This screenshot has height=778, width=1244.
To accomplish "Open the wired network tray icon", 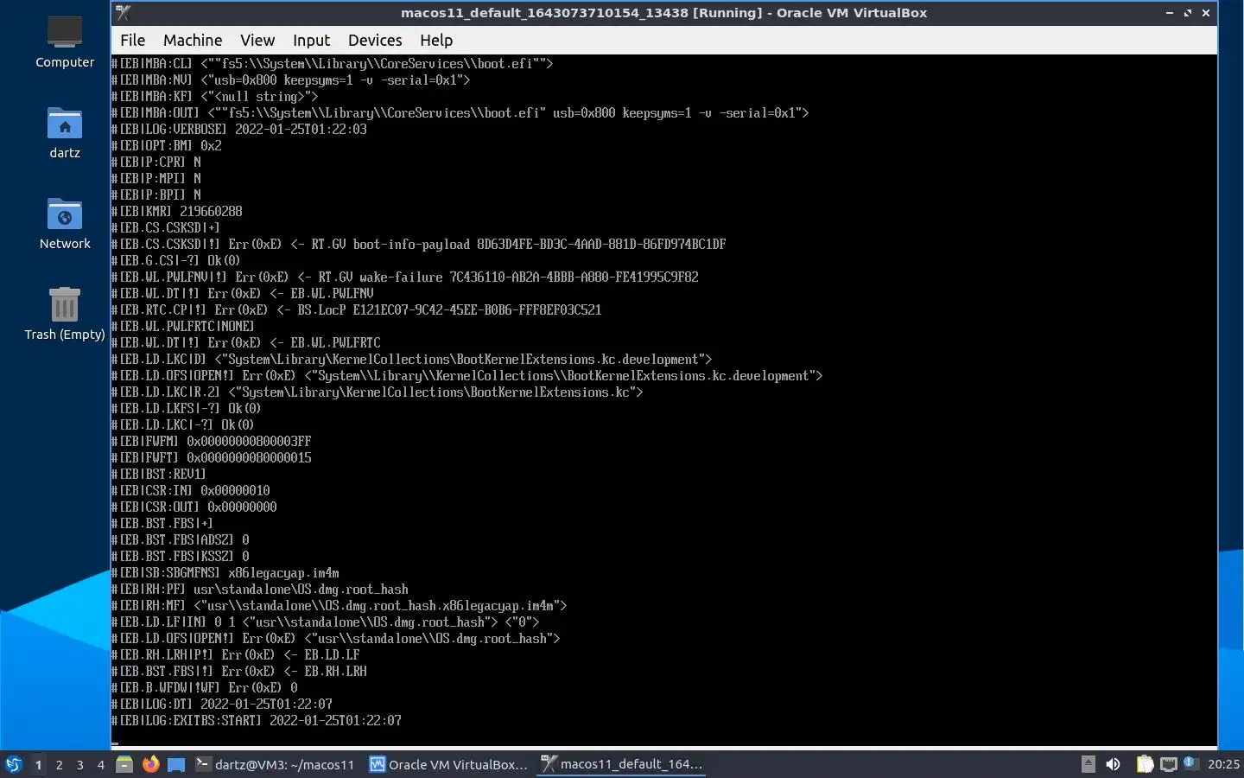I will click(x=1169, y=764).
